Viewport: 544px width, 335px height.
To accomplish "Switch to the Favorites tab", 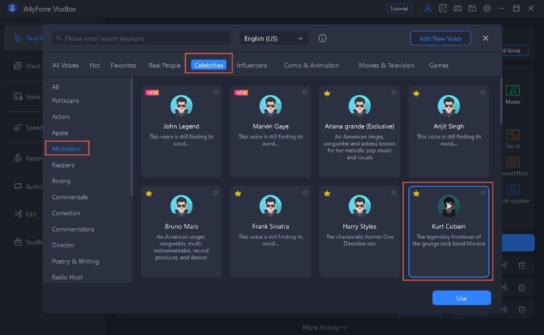I will coord(123,65).
